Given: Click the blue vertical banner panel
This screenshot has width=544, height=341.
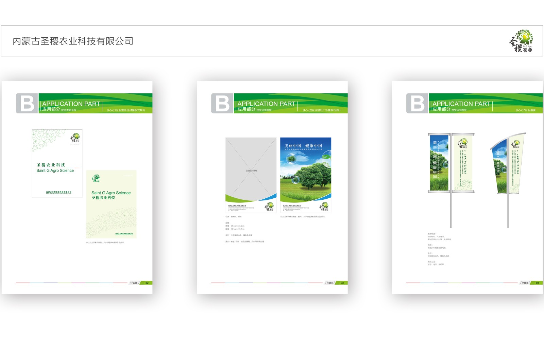Looking at the screenshot, I should pos(439,163).
